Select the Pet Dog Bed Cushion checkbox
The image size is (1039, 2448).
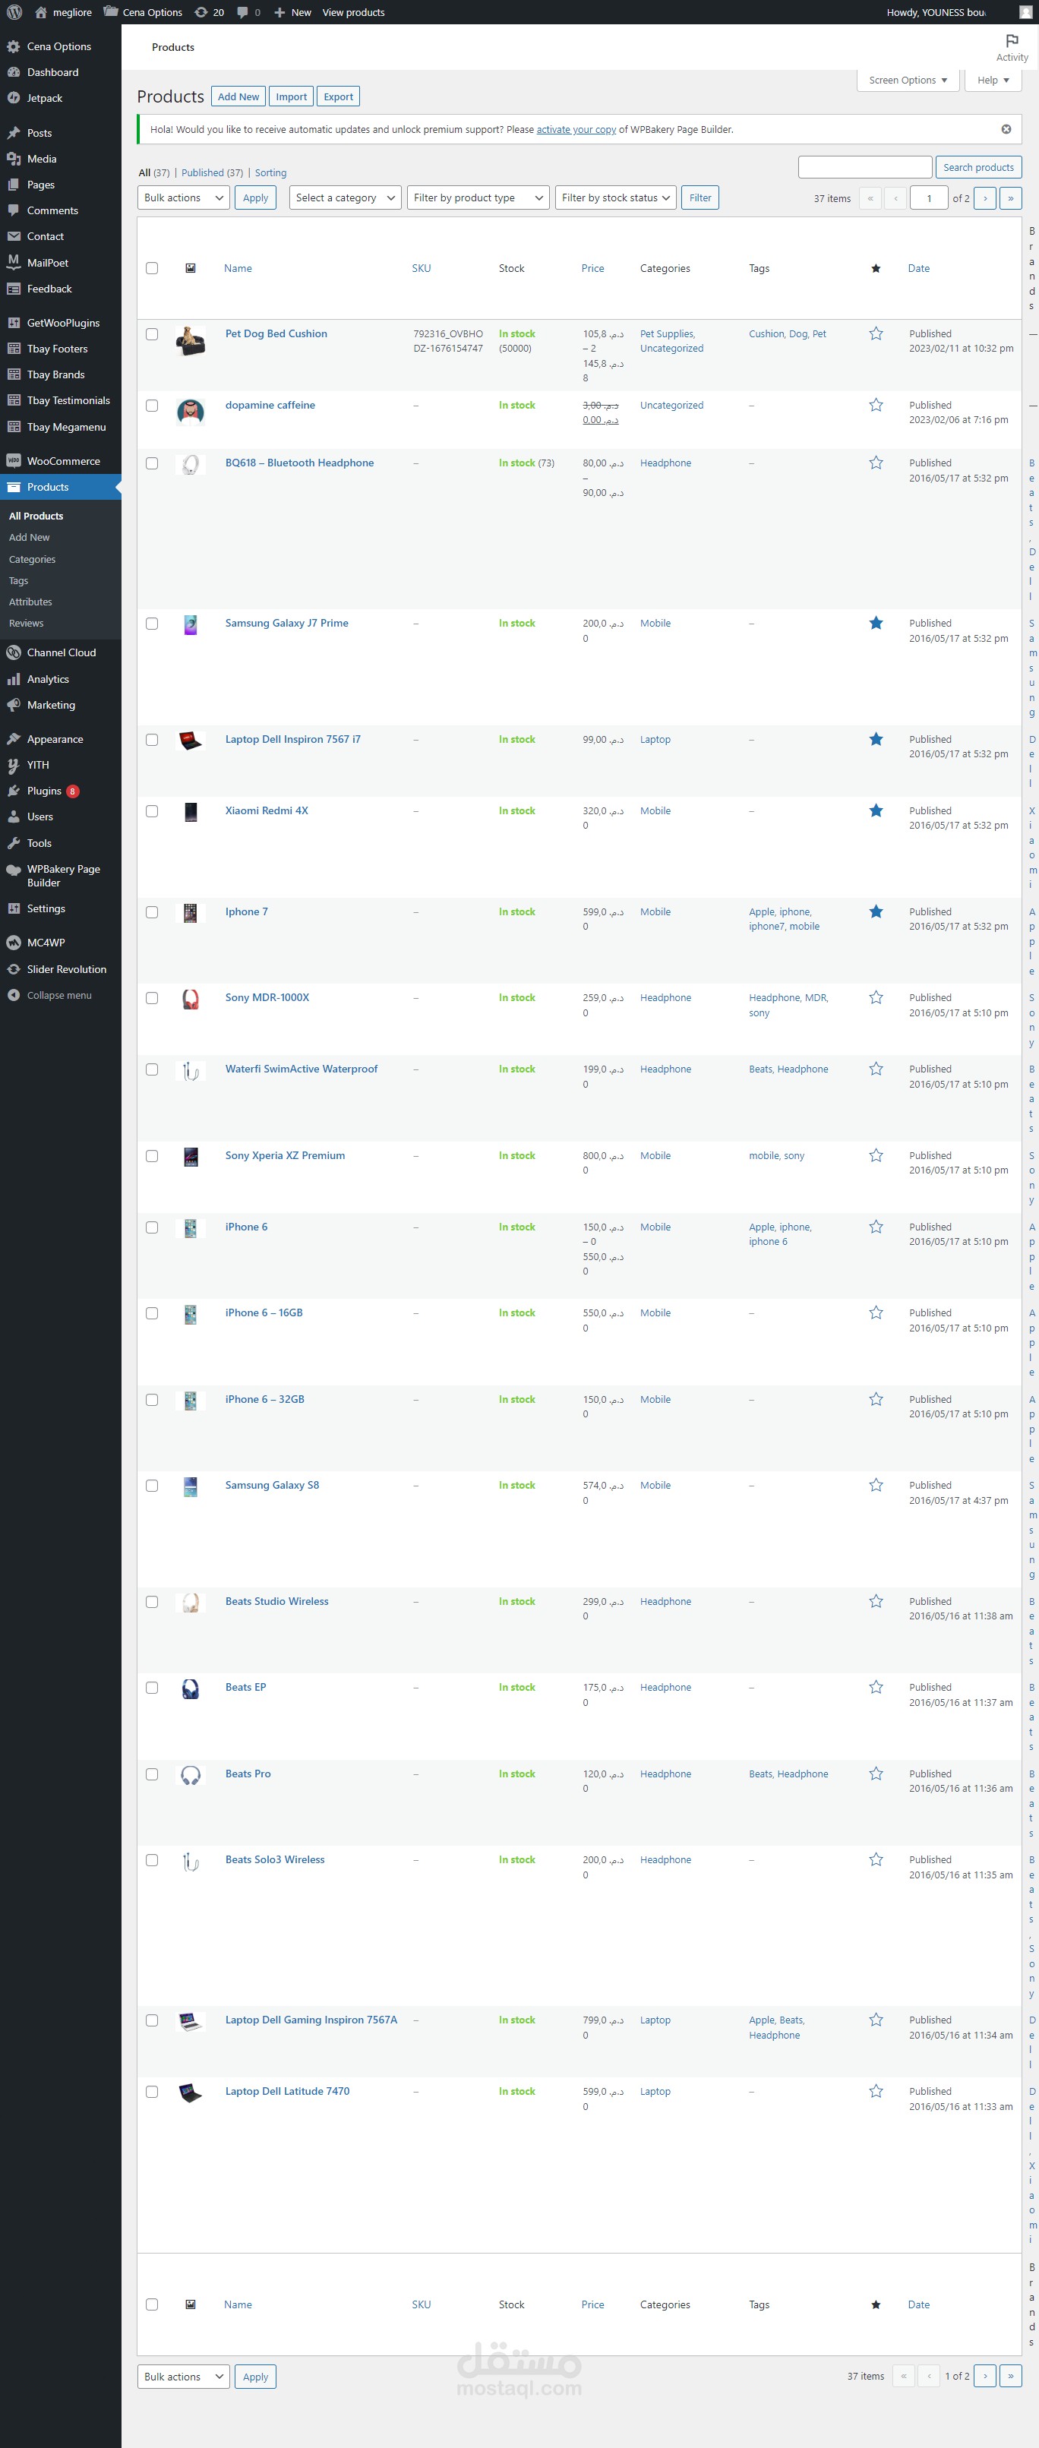152,334
